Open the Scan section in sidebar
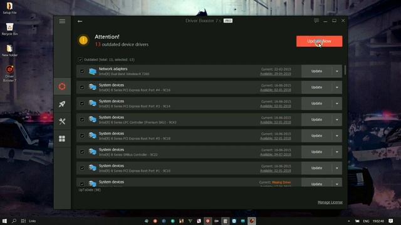This screenshot has height=225, width=401. (62, 86)
